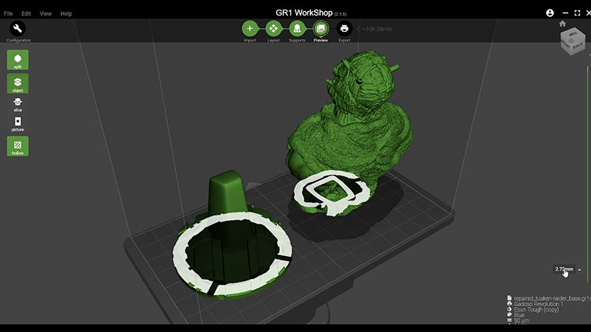Select the slice preview mode

pyautogui.click(x=18, y=103)
